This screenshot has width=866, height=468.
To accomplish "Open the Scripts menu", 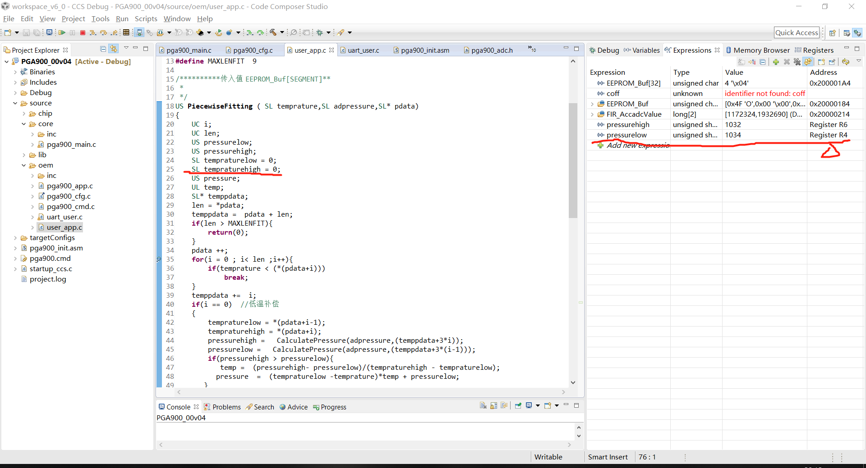I will [x=146, y=18].
